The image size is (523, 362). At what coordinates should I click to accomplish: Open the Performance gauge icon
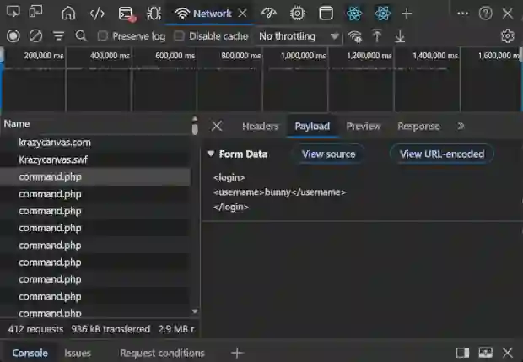point(269,14)
